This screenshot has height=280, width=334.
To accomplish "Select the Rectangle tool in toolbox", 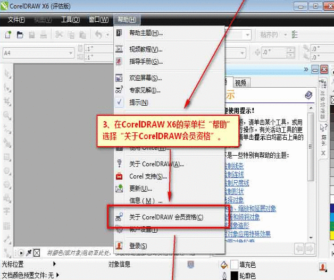I will (x=7, y=158).
